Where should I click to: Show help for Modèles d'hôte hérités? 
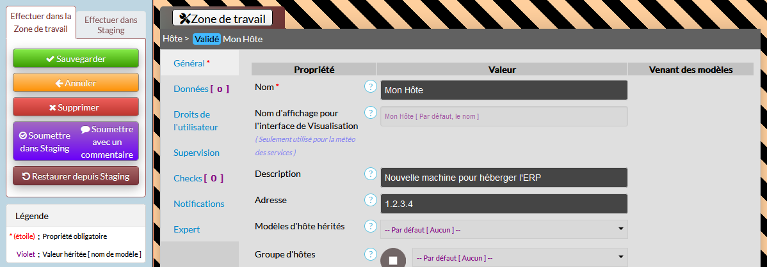click(370, 226)
